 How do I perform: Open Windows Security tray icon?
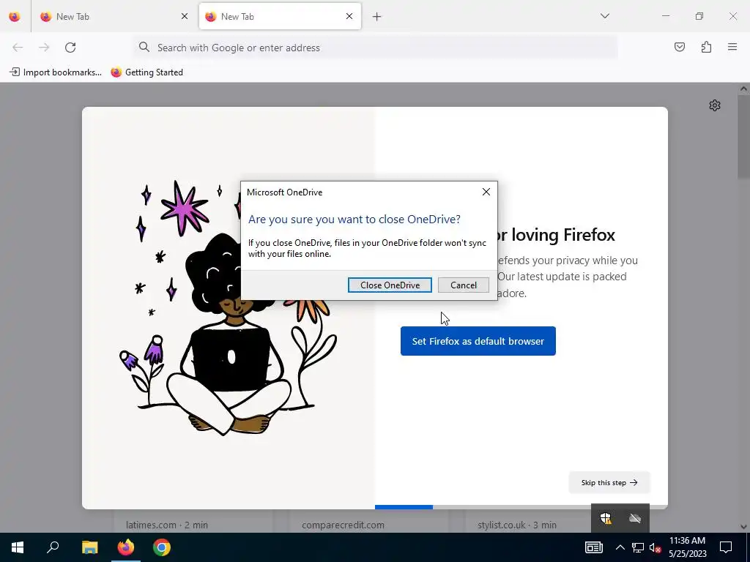click(x=606, y=518)
